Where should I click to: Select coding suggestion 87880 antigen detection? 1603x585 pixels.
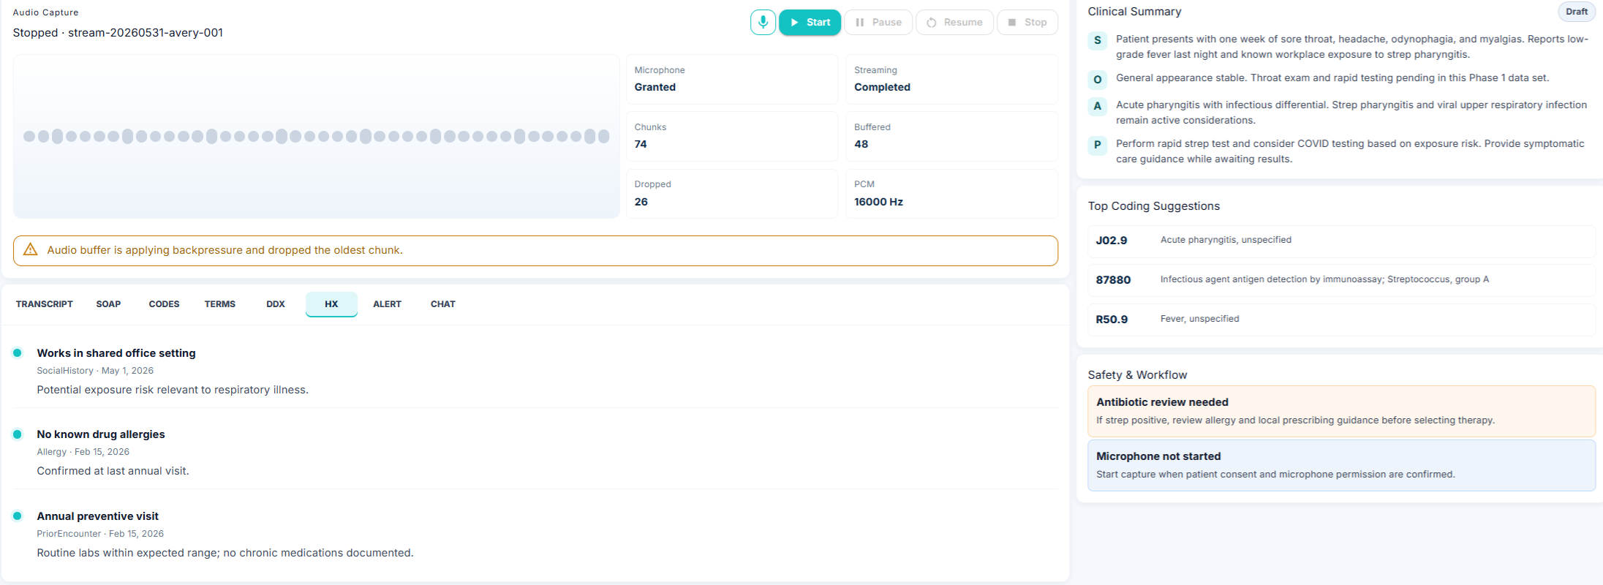[x=1341, y=280]
